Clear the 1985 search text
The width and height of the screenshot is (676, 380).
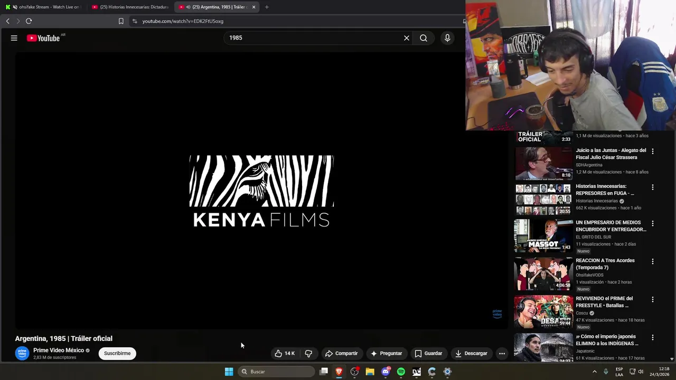coord(407,38)
